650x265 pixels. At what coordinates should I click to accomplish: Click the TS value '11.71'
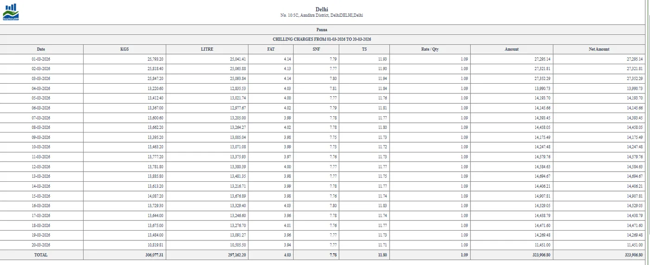coord(383,245)
